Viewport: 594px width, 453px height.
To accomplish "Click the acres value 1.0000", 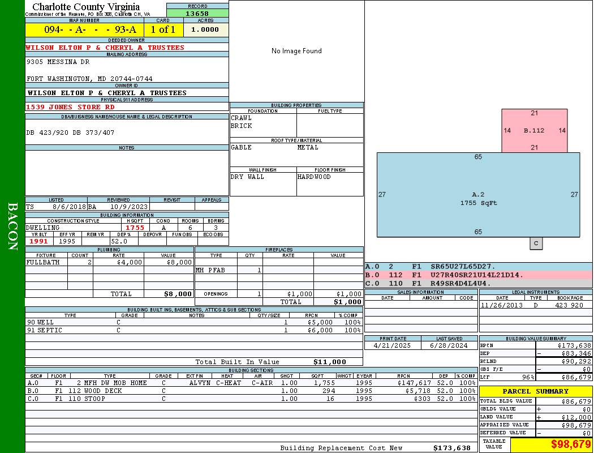I will 205,29.
